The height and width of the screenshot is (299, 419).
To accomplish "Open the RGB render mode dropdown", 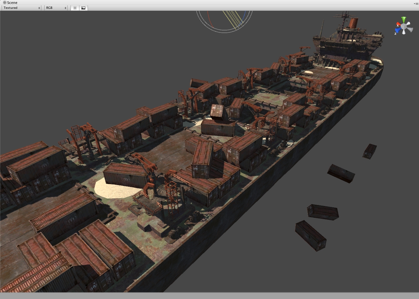I will point(56,8).
